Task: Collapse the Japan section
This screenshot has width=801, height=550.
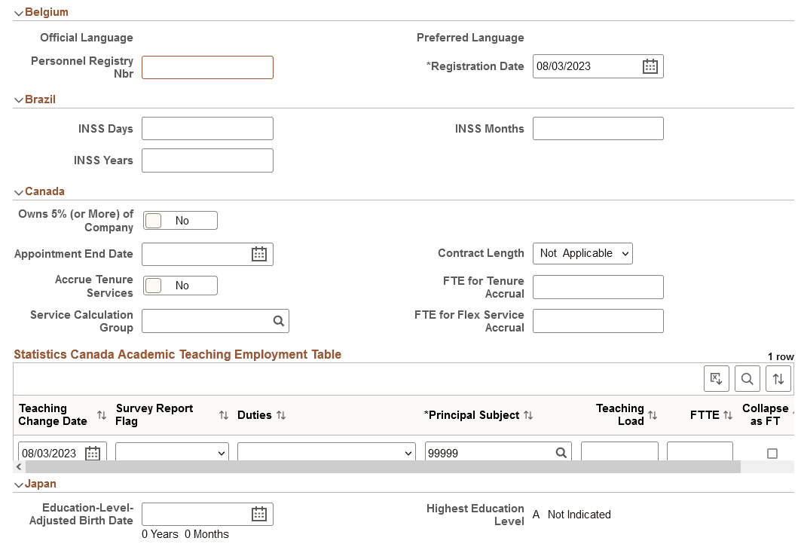Action: point(18,484)
